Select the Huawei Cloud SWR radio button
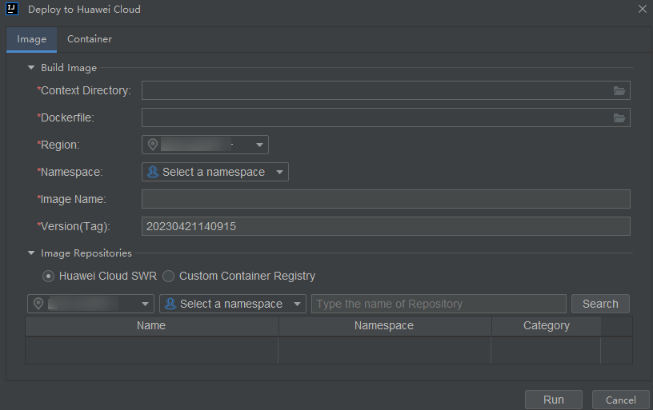The image size is (653, 410). pyautogui.click(x=48, y=276)
